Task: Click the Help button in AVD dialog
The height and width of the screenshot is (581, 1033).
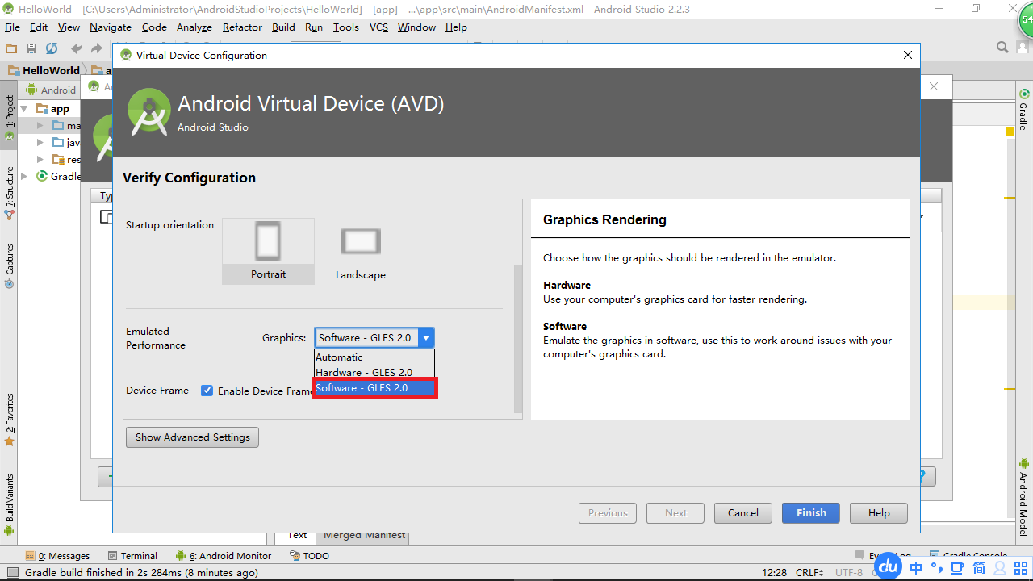Action: click(879, 513)
